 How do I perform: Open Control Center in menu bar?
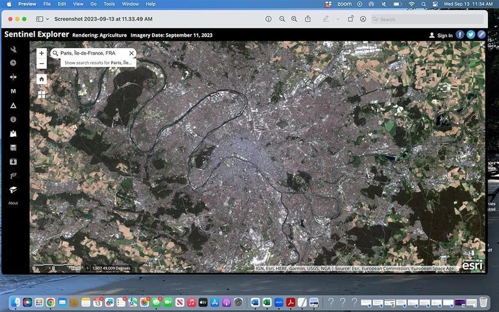(435, 4)
